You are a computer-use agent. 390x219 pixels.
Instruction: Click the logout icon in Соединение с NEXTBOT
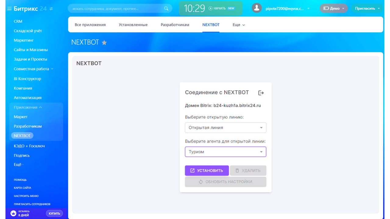pyautogui.click(x=261, y=93)
